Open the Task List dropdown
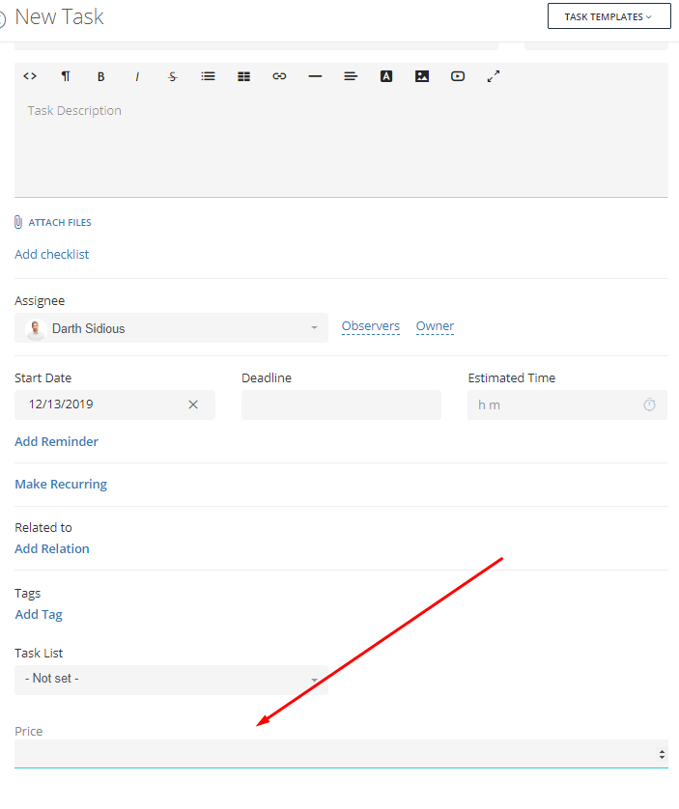Image resolution: width=679 pixels, height=809 pixels. (x=171, y=680)
